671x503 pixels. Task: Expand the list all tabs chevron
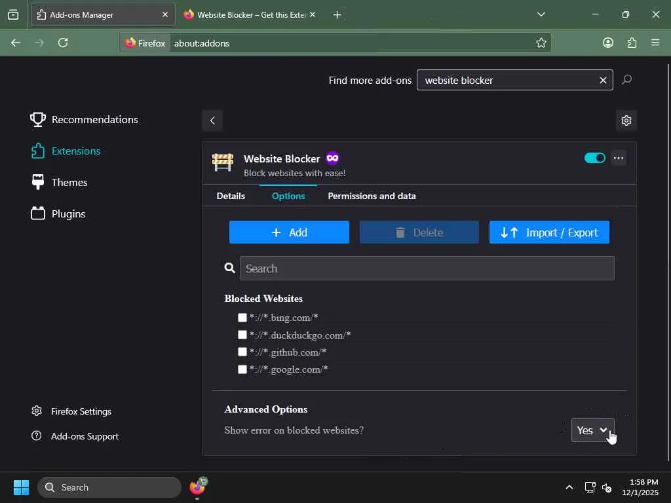pyautogui.click(x=541, y=14)
